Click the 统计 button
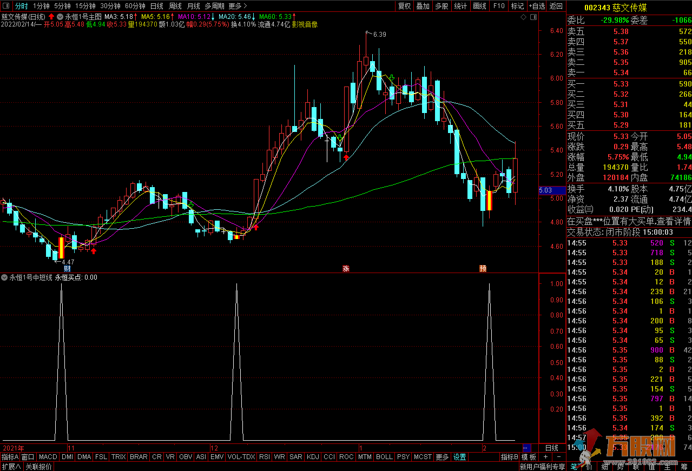692x471 pixels. (461, 6)
